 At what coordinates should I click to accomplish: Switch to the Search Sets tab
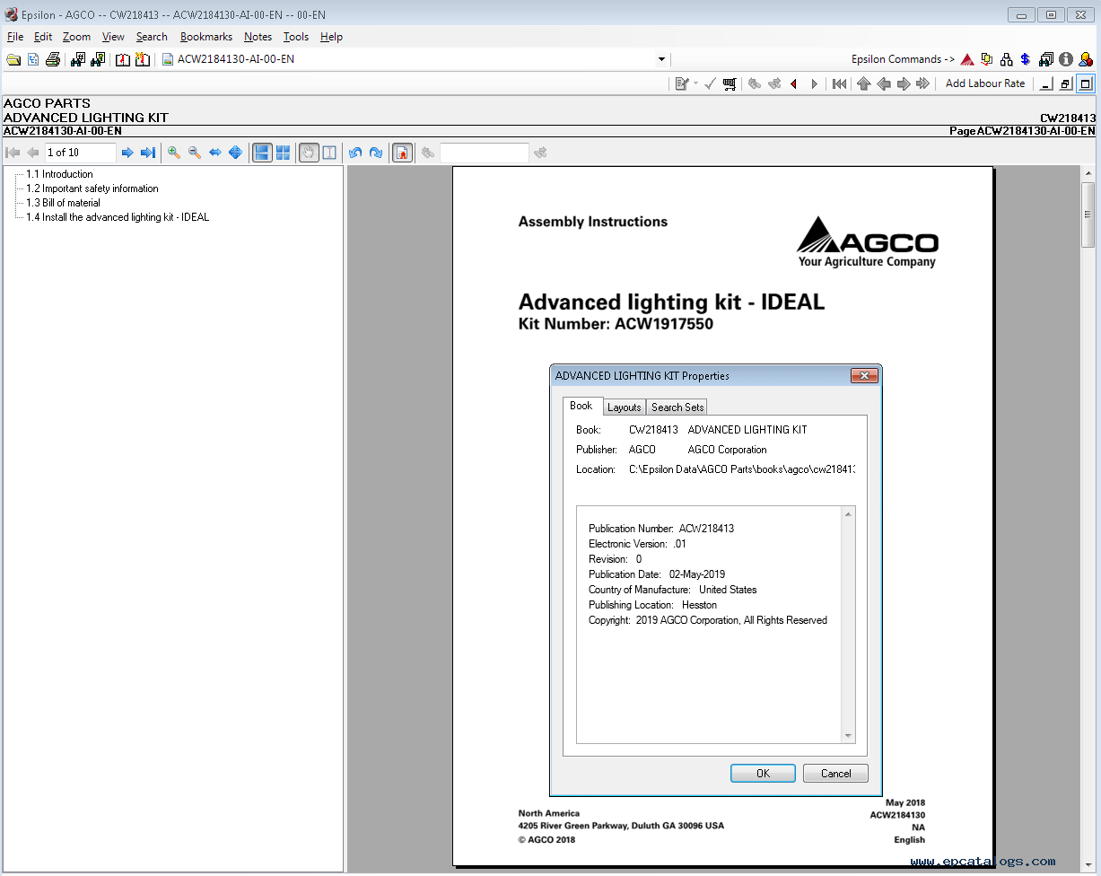(x=677, y=407)
